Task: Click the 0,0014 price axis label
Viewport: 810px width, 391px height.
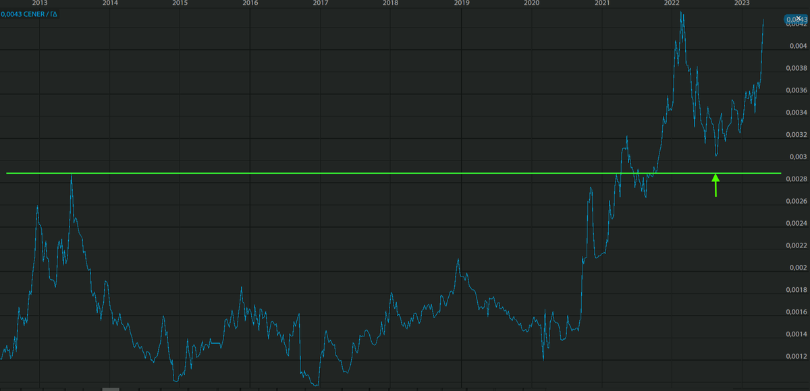Action: tap(798, 334)
